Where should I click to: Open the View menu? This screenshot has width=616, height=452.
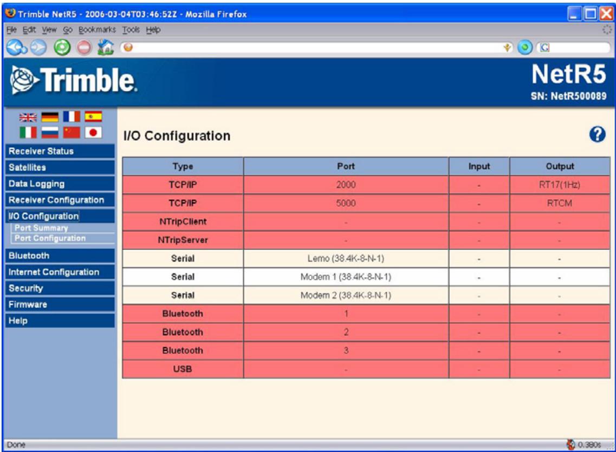pyautogui.click(x=49, y=30)
